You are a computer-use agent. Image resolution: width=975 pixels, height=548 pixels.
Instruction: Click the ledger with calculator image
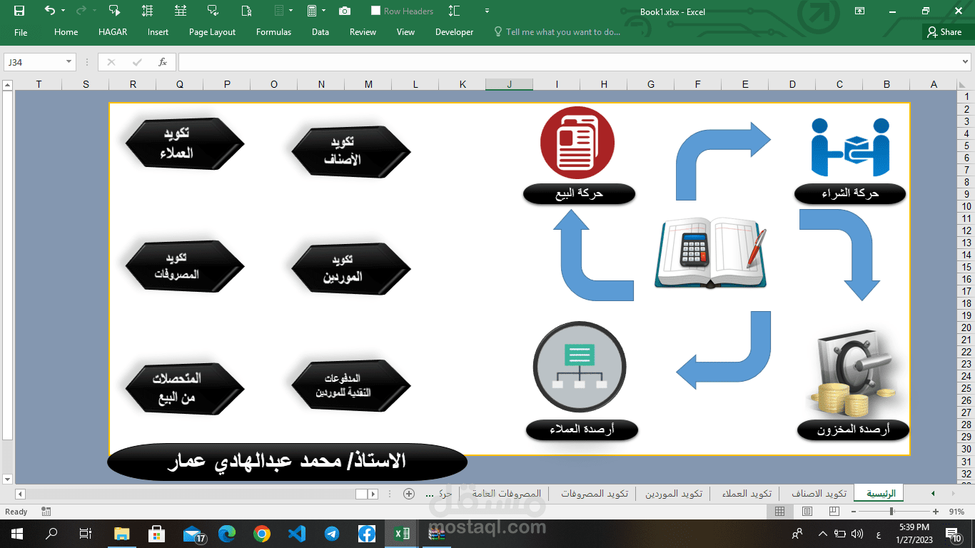pos(711,253)
